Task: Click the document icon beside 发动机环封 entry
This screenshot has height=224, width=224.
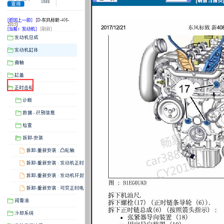Action: tap(22, 176)
